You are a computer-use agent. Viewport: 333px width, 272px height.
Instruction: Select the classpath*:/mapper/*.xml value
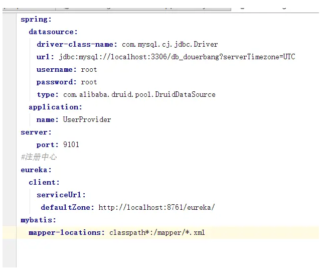coord(157,232)
